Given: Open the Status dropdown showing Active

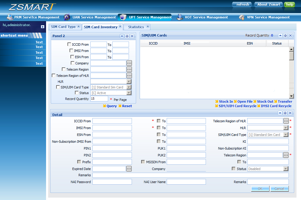Looking at the screenshot, I should [x=129, y=93].
